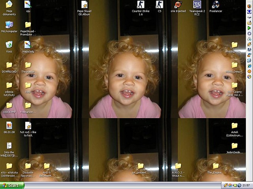Click the taskbar clock showing 21:57

coord(246,185)
